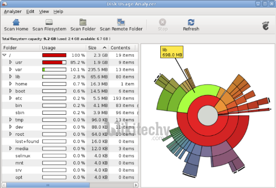Click the scrollbar right arrow
The height and width of the screenshot is (188, 276).
pos(136,185)
